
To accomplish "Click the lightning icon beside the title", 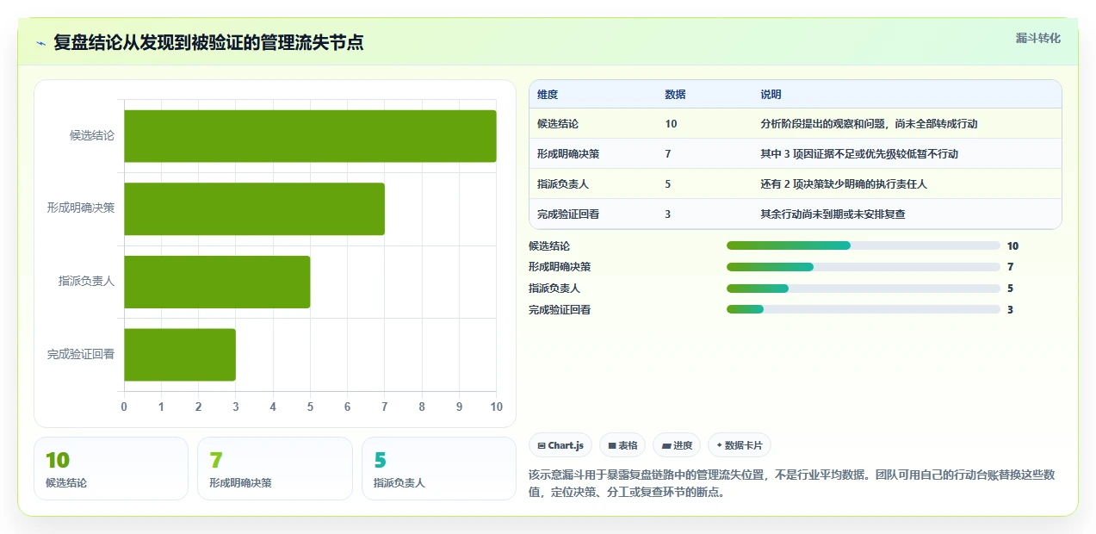I will [40, 43].
